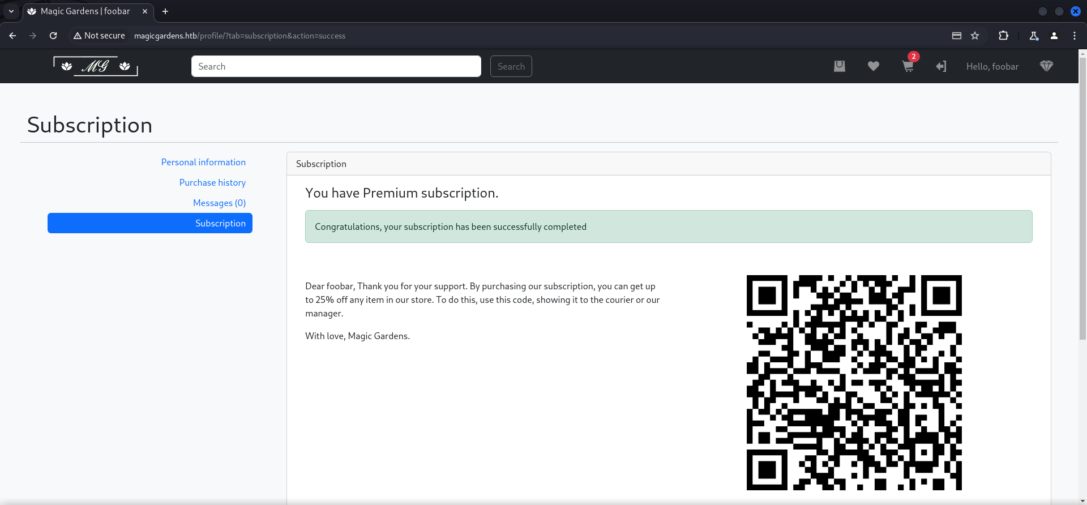
Task: Open the browser profile avatar menu
Action: (1054, 36)
